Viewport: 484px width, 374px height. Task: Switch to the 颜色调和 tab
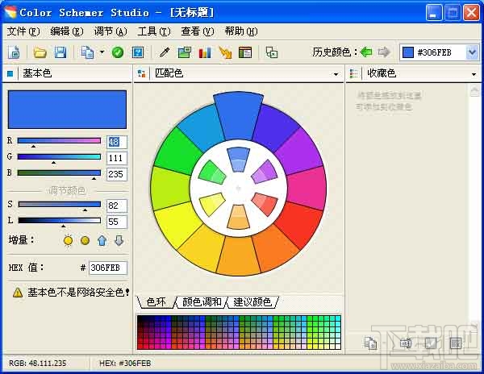pyautogui.click(x=202, y=302)
